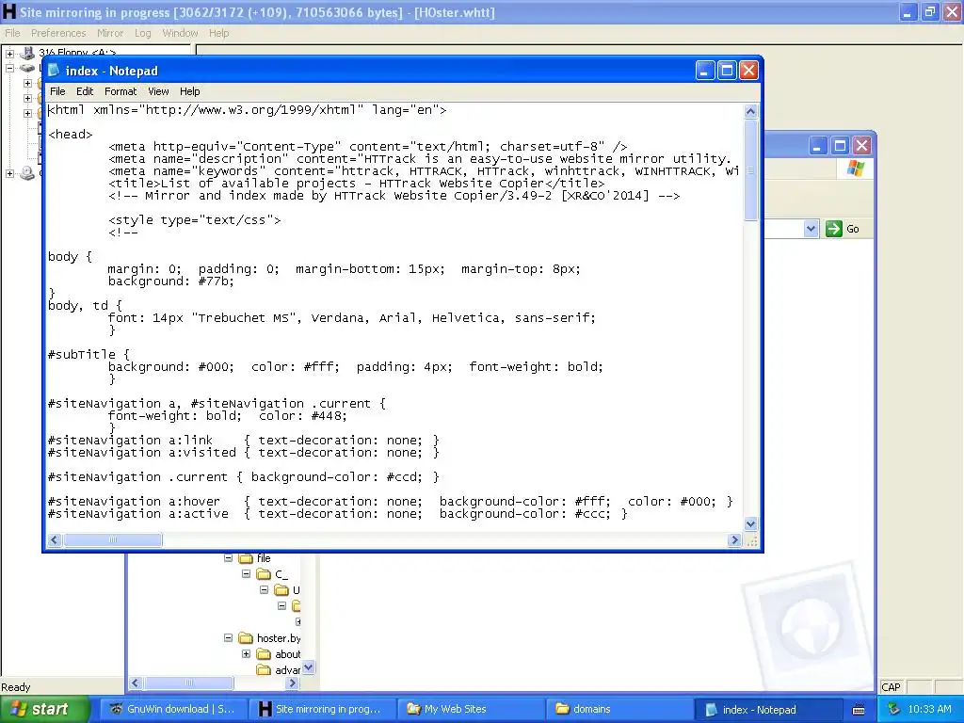Screen dimensions: 964x723
Task: Click the '<style type="text/css">' line
Action: click(194, 220)
